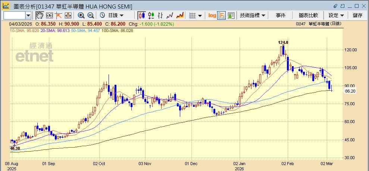This screenshot has height=171, width=369.
Task: Click the 40.38 low price marker
Action: (x=15, y=148)
